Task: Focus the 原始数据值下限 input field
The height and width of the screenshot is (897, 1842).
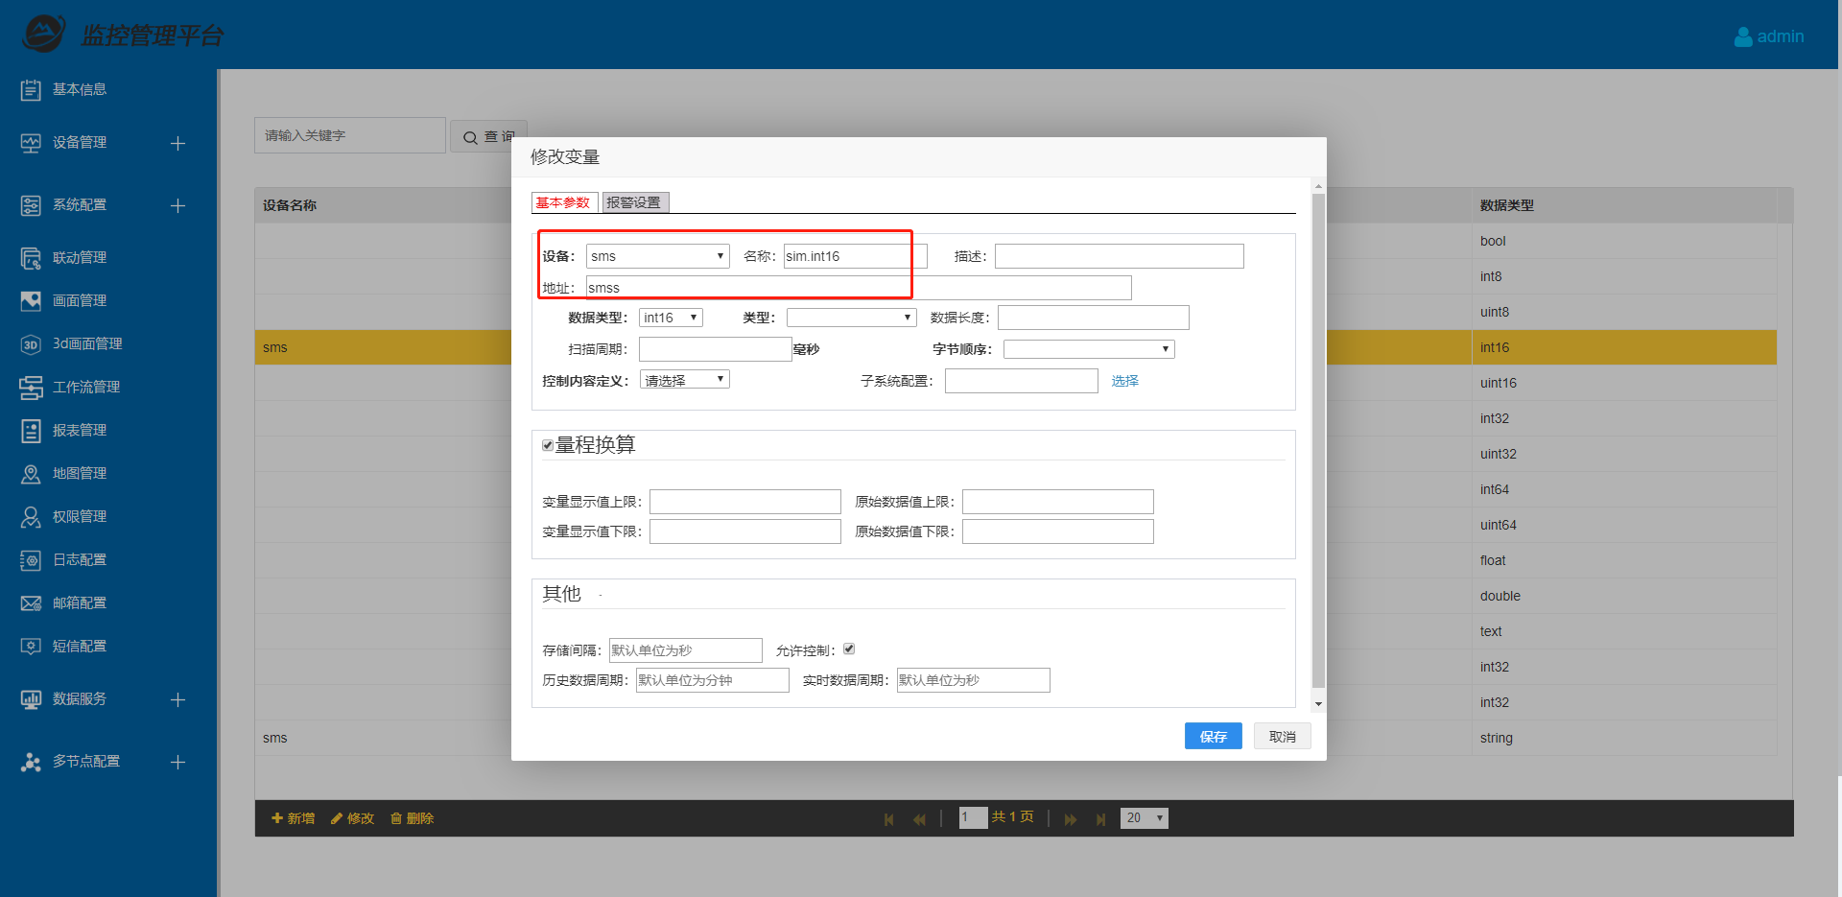Action: 1058,531
